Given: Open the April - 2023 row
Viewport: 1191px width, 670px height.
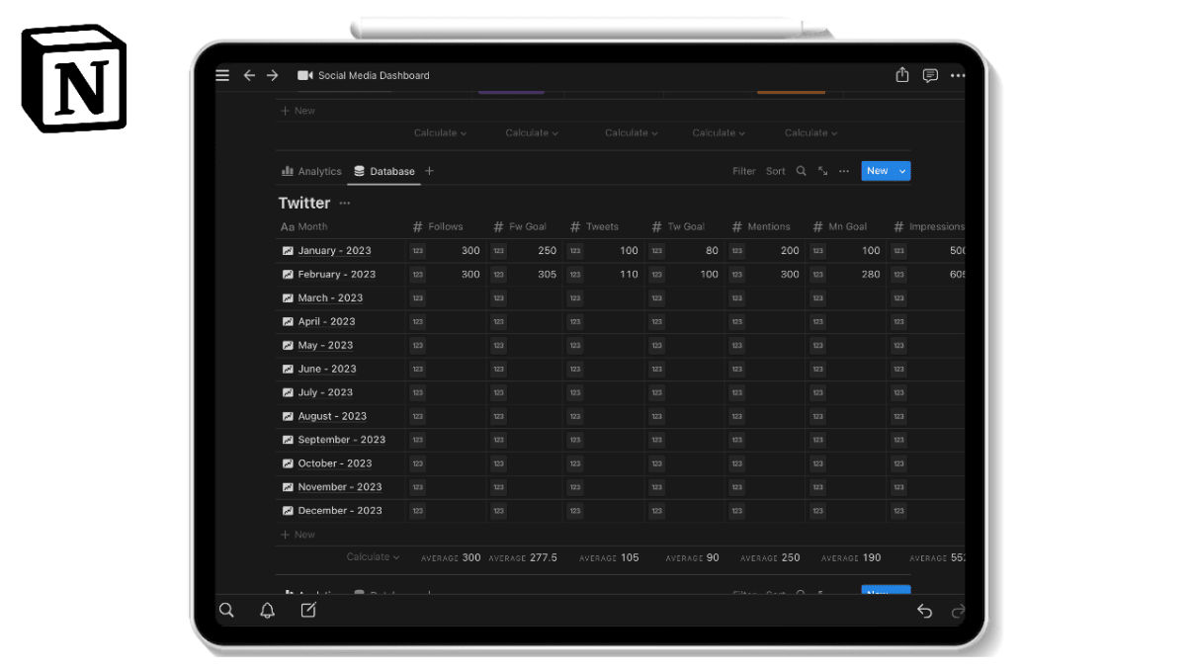Looking at the screenshot, I should click(326, 321).
